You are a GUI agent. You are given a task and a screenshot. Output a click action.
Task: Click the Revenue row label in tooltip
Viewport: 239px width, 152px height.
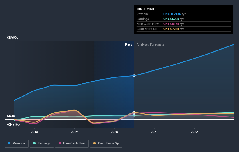(143, 14)
